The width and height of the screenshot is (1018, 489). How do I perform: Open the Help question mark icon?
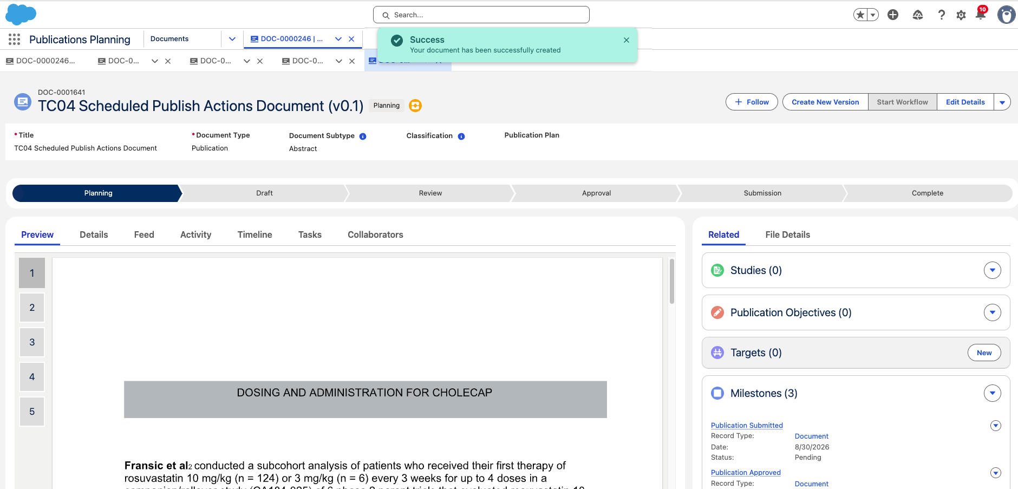[x=942, y=15]
